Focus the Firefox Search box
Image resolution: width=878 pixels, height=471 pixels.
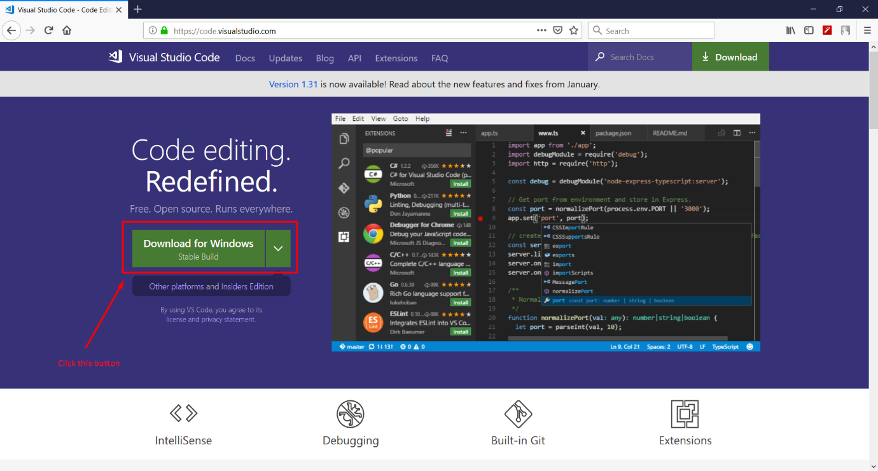[652, 31]
